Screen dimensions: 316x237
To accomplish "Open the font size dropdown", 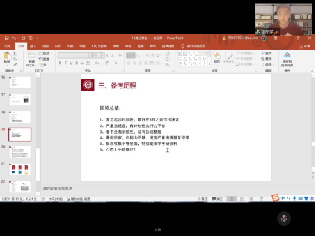I will [103, 56].
